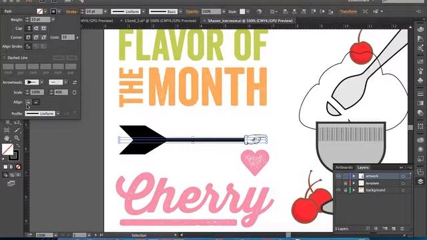Choose Round Cap for the stroke
The image size is (427, 240).
pyautogui.click(x=36, y=28)
